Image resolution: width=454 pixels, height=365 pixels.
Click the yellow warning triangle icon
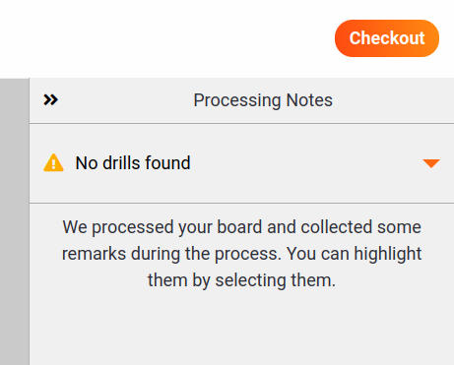coord(53,162)
